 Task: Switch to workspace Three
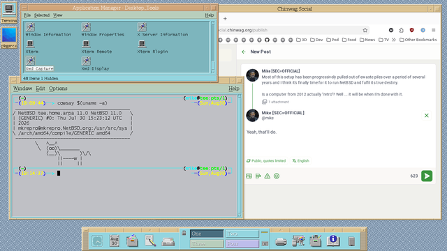point(207,244)
